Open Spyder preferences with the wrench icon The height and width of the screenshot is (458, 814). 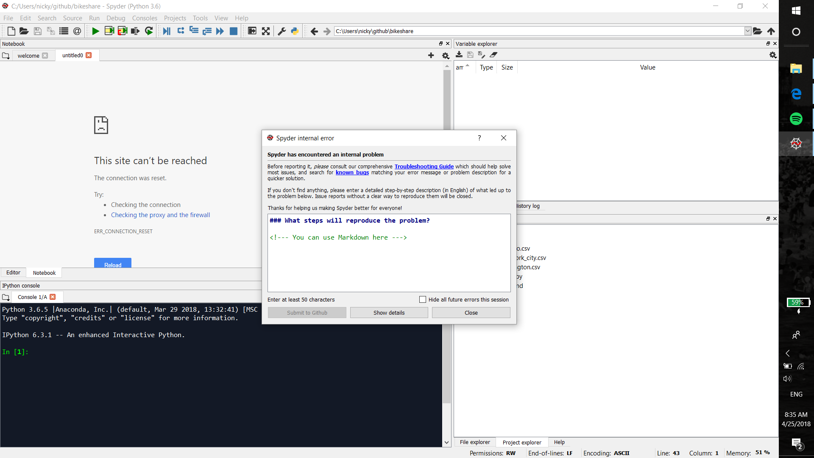click(x=281, y=31)
